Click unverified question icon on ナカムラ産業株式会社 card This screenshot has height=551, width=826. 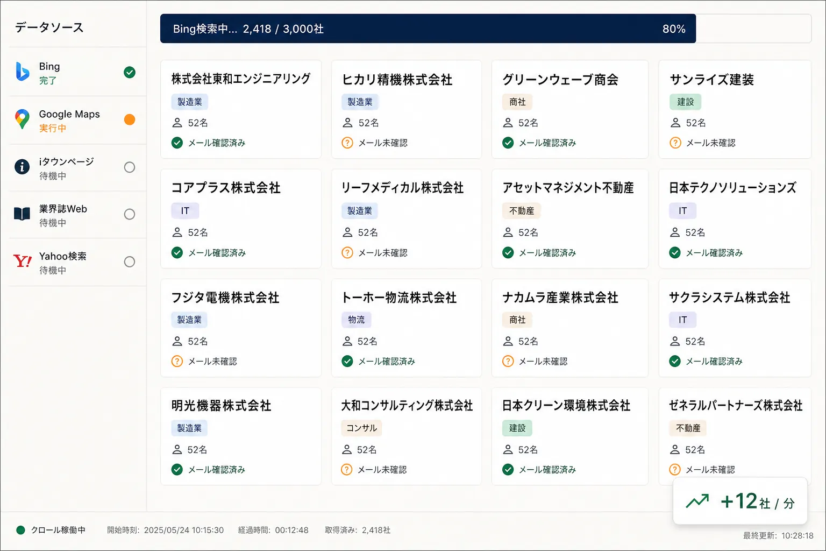coord(508,361)
